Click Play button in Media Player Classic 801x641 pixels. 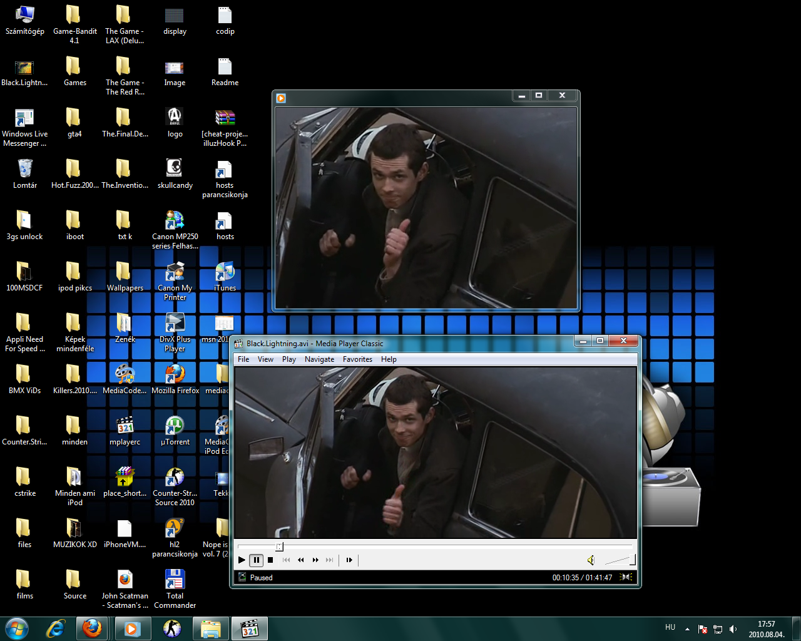(242, 560)
